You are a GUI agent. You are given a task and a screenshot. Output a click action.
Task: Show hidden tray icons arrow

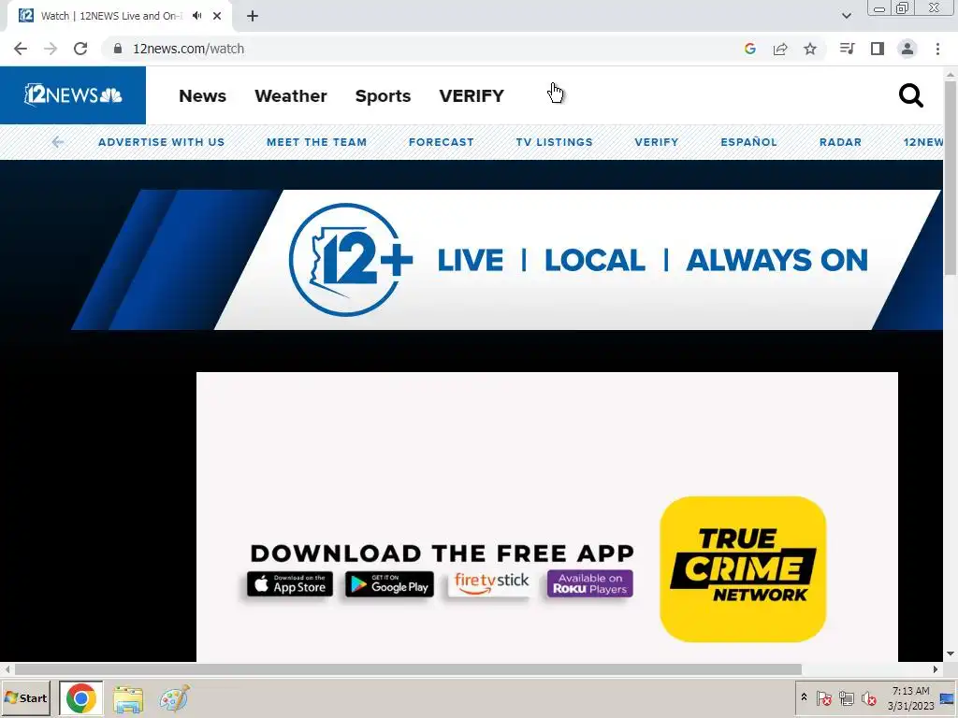804,697
